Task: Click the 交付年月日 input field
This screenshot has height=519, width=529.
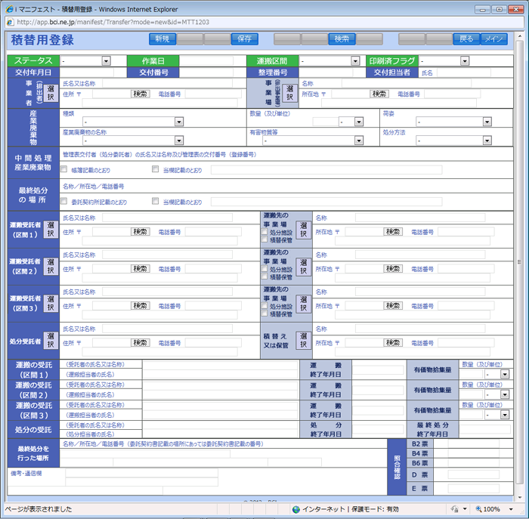Action: click(x=87, y=73)
